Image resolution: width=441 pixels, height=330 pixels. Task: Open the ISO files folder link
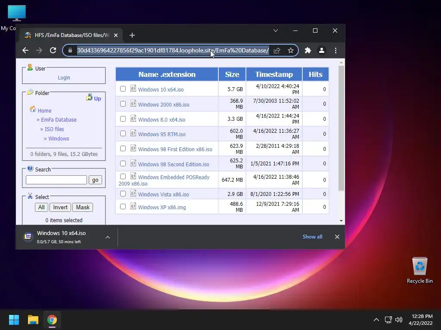[54, 129]
